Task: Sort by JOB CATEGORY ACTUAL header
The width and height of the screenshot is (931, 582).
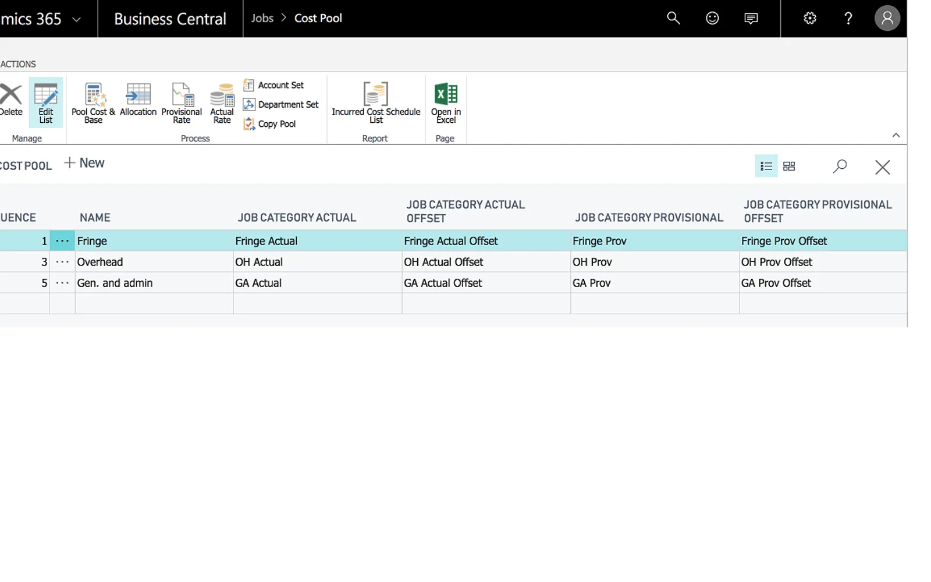Action: (x=297, y=218)
